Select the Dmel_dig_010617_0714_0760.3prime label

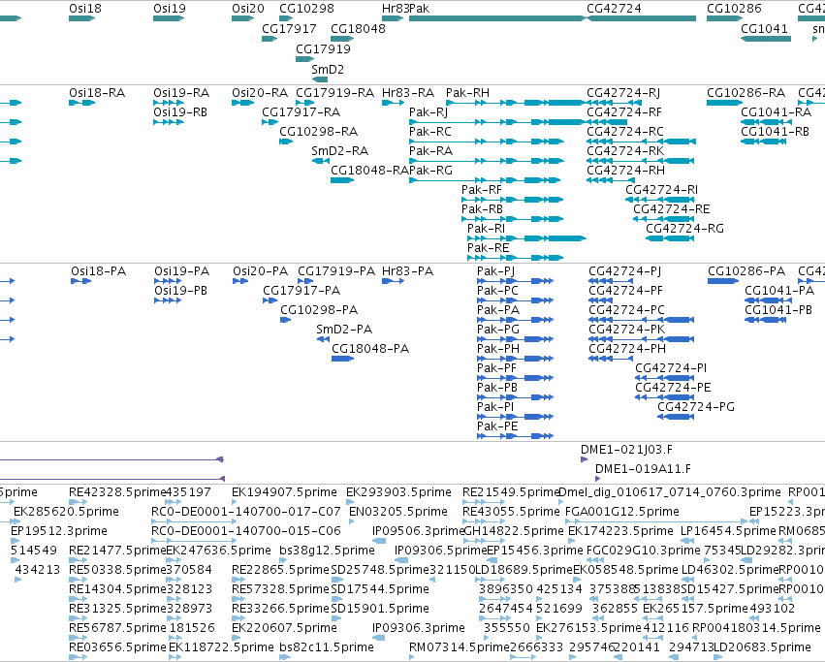(669, 492)
